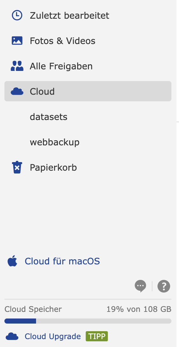Image resolution: width=179 pixels, height=347 pixels.
Task: Click the green TIPP badge
Action: [x=97, y=336]
